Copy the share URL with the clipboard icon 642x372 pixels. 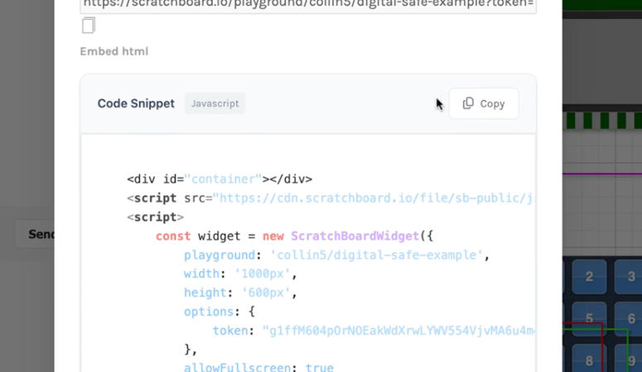[x=89, y=26]
